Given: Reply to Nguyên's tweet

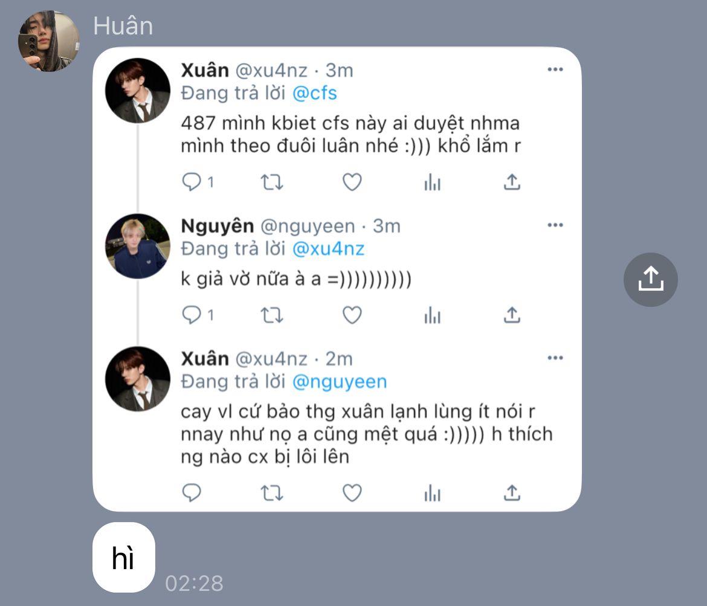Looking at the screenshot, I should [192, 315].
